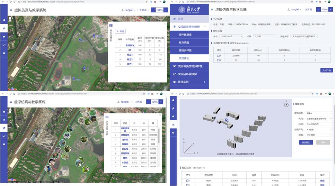
Task: Click the hamburger menu icon on bird diversity page
Action: (10, 102)
